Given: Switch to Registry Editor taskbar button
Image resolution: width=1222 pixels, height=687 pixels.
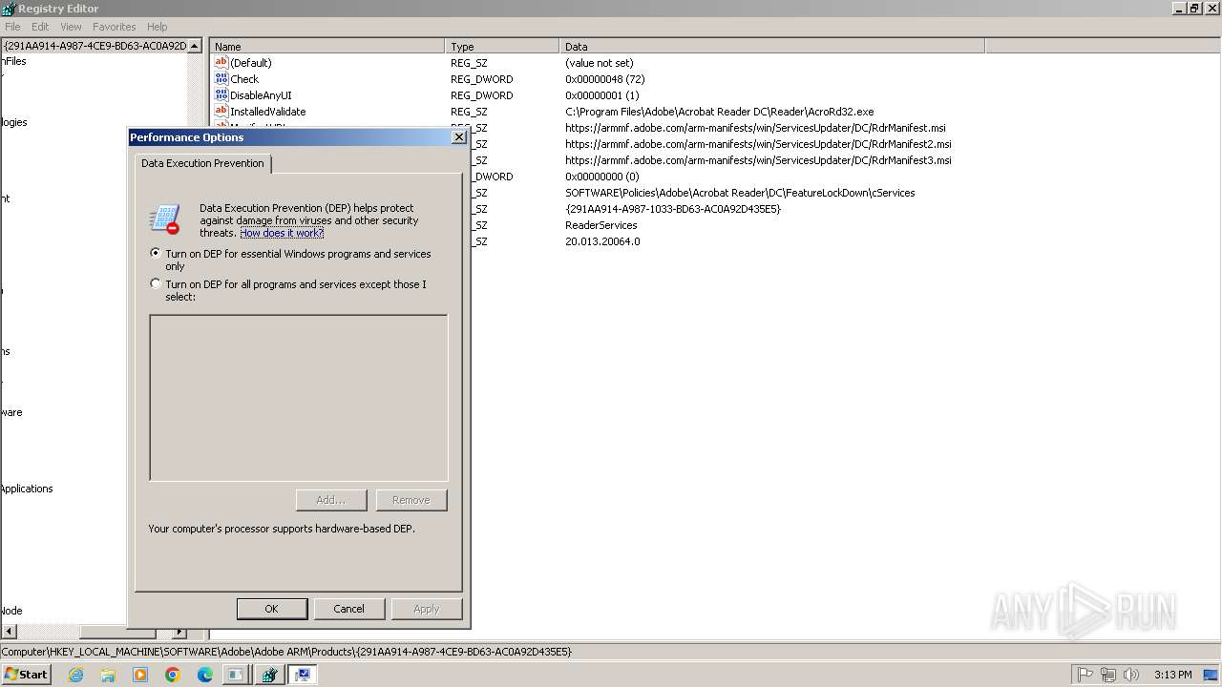Looking at the screenshot, I should pyautogui.click(x=269, y=675).
